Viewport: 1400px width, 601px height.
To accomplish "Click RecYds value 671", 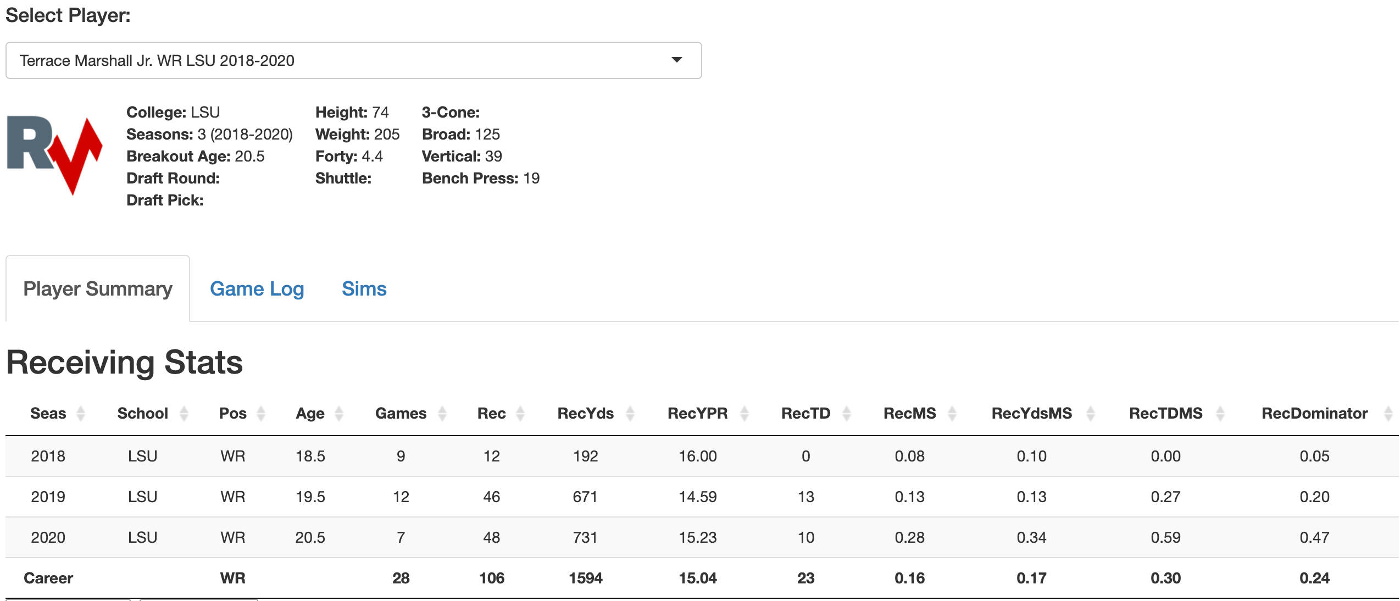I will tap(585, 497).
